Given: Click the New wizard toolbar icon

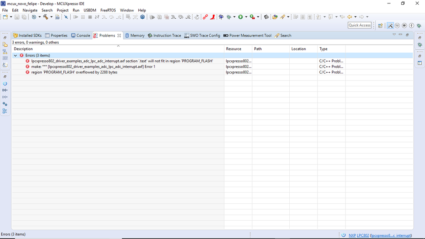Looking at the screenshot, I should 6,17.
